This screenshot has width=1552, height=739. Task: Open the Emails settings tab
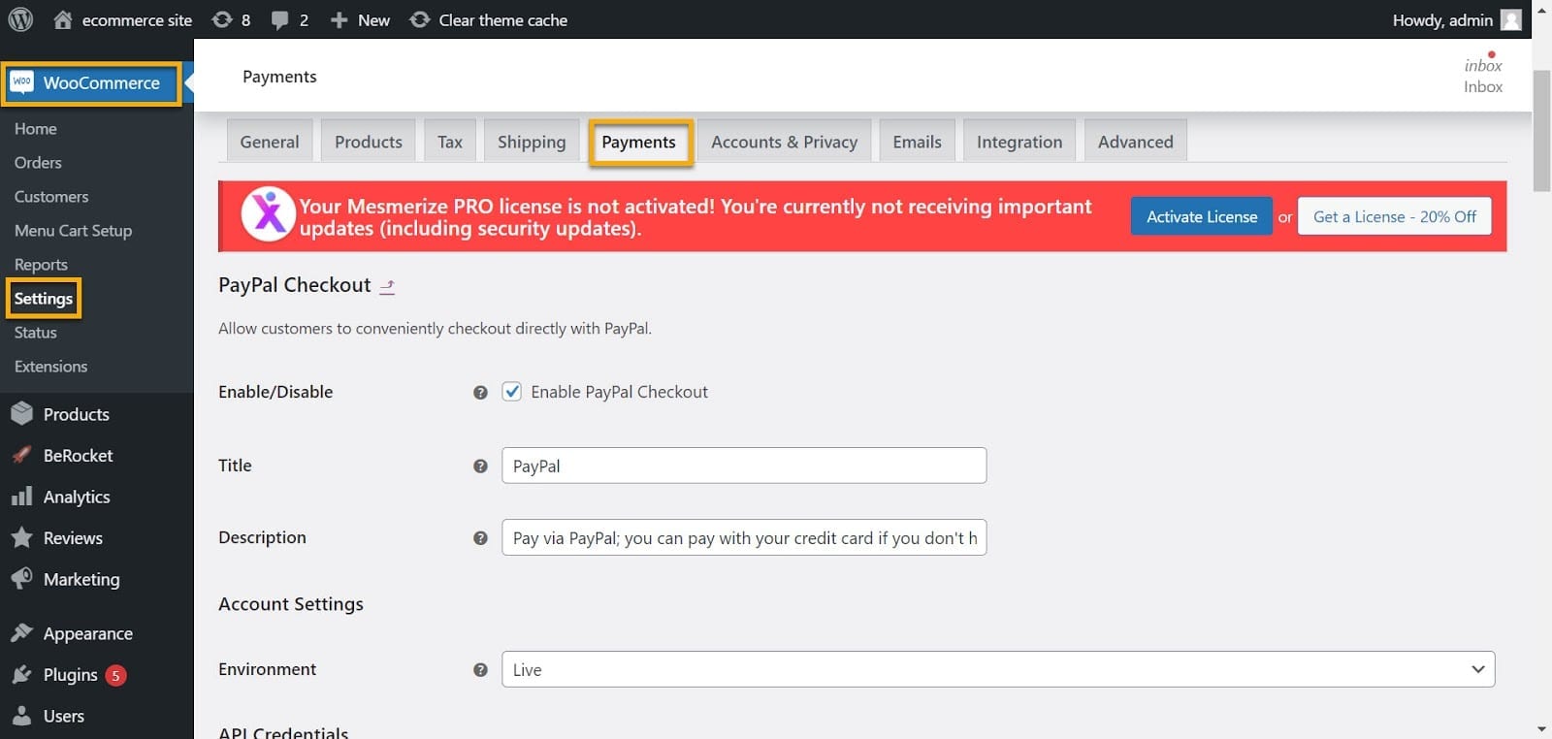pyautogui.click(x=918, y=142)
